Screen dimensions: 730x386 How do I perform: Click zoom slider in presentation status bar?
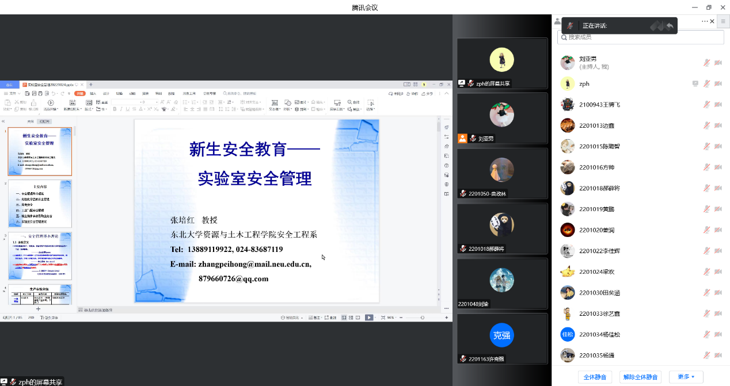pyautogui.click(x=422, y=318)
